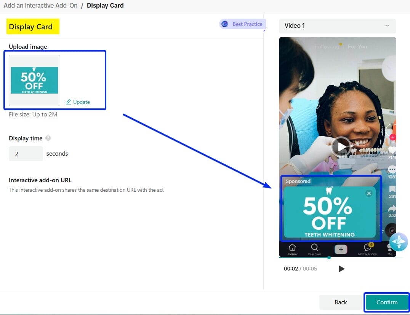The width and height of the screenshot is (410, 315).
Task: Click the Confirm button
Action: click(x=387, y=302)
